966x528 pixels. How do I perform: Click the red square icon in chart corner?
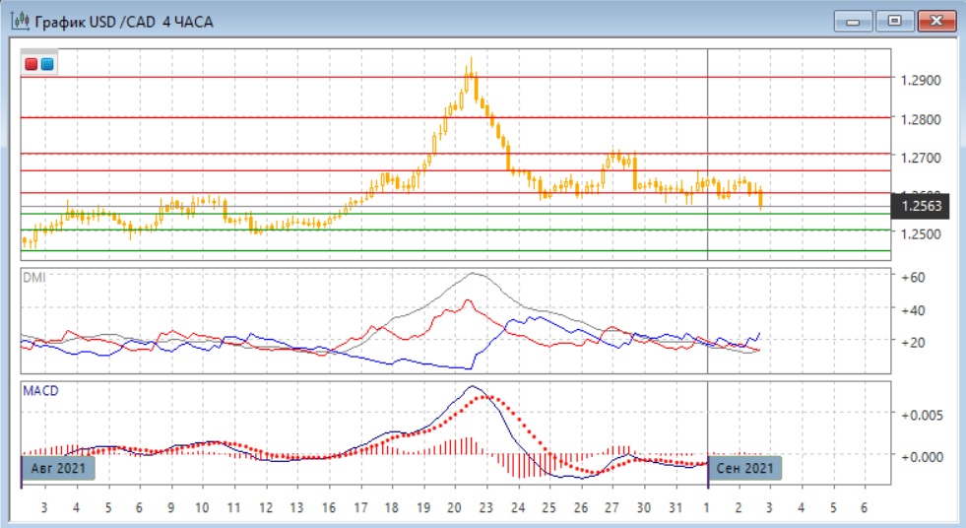(32, 64)
